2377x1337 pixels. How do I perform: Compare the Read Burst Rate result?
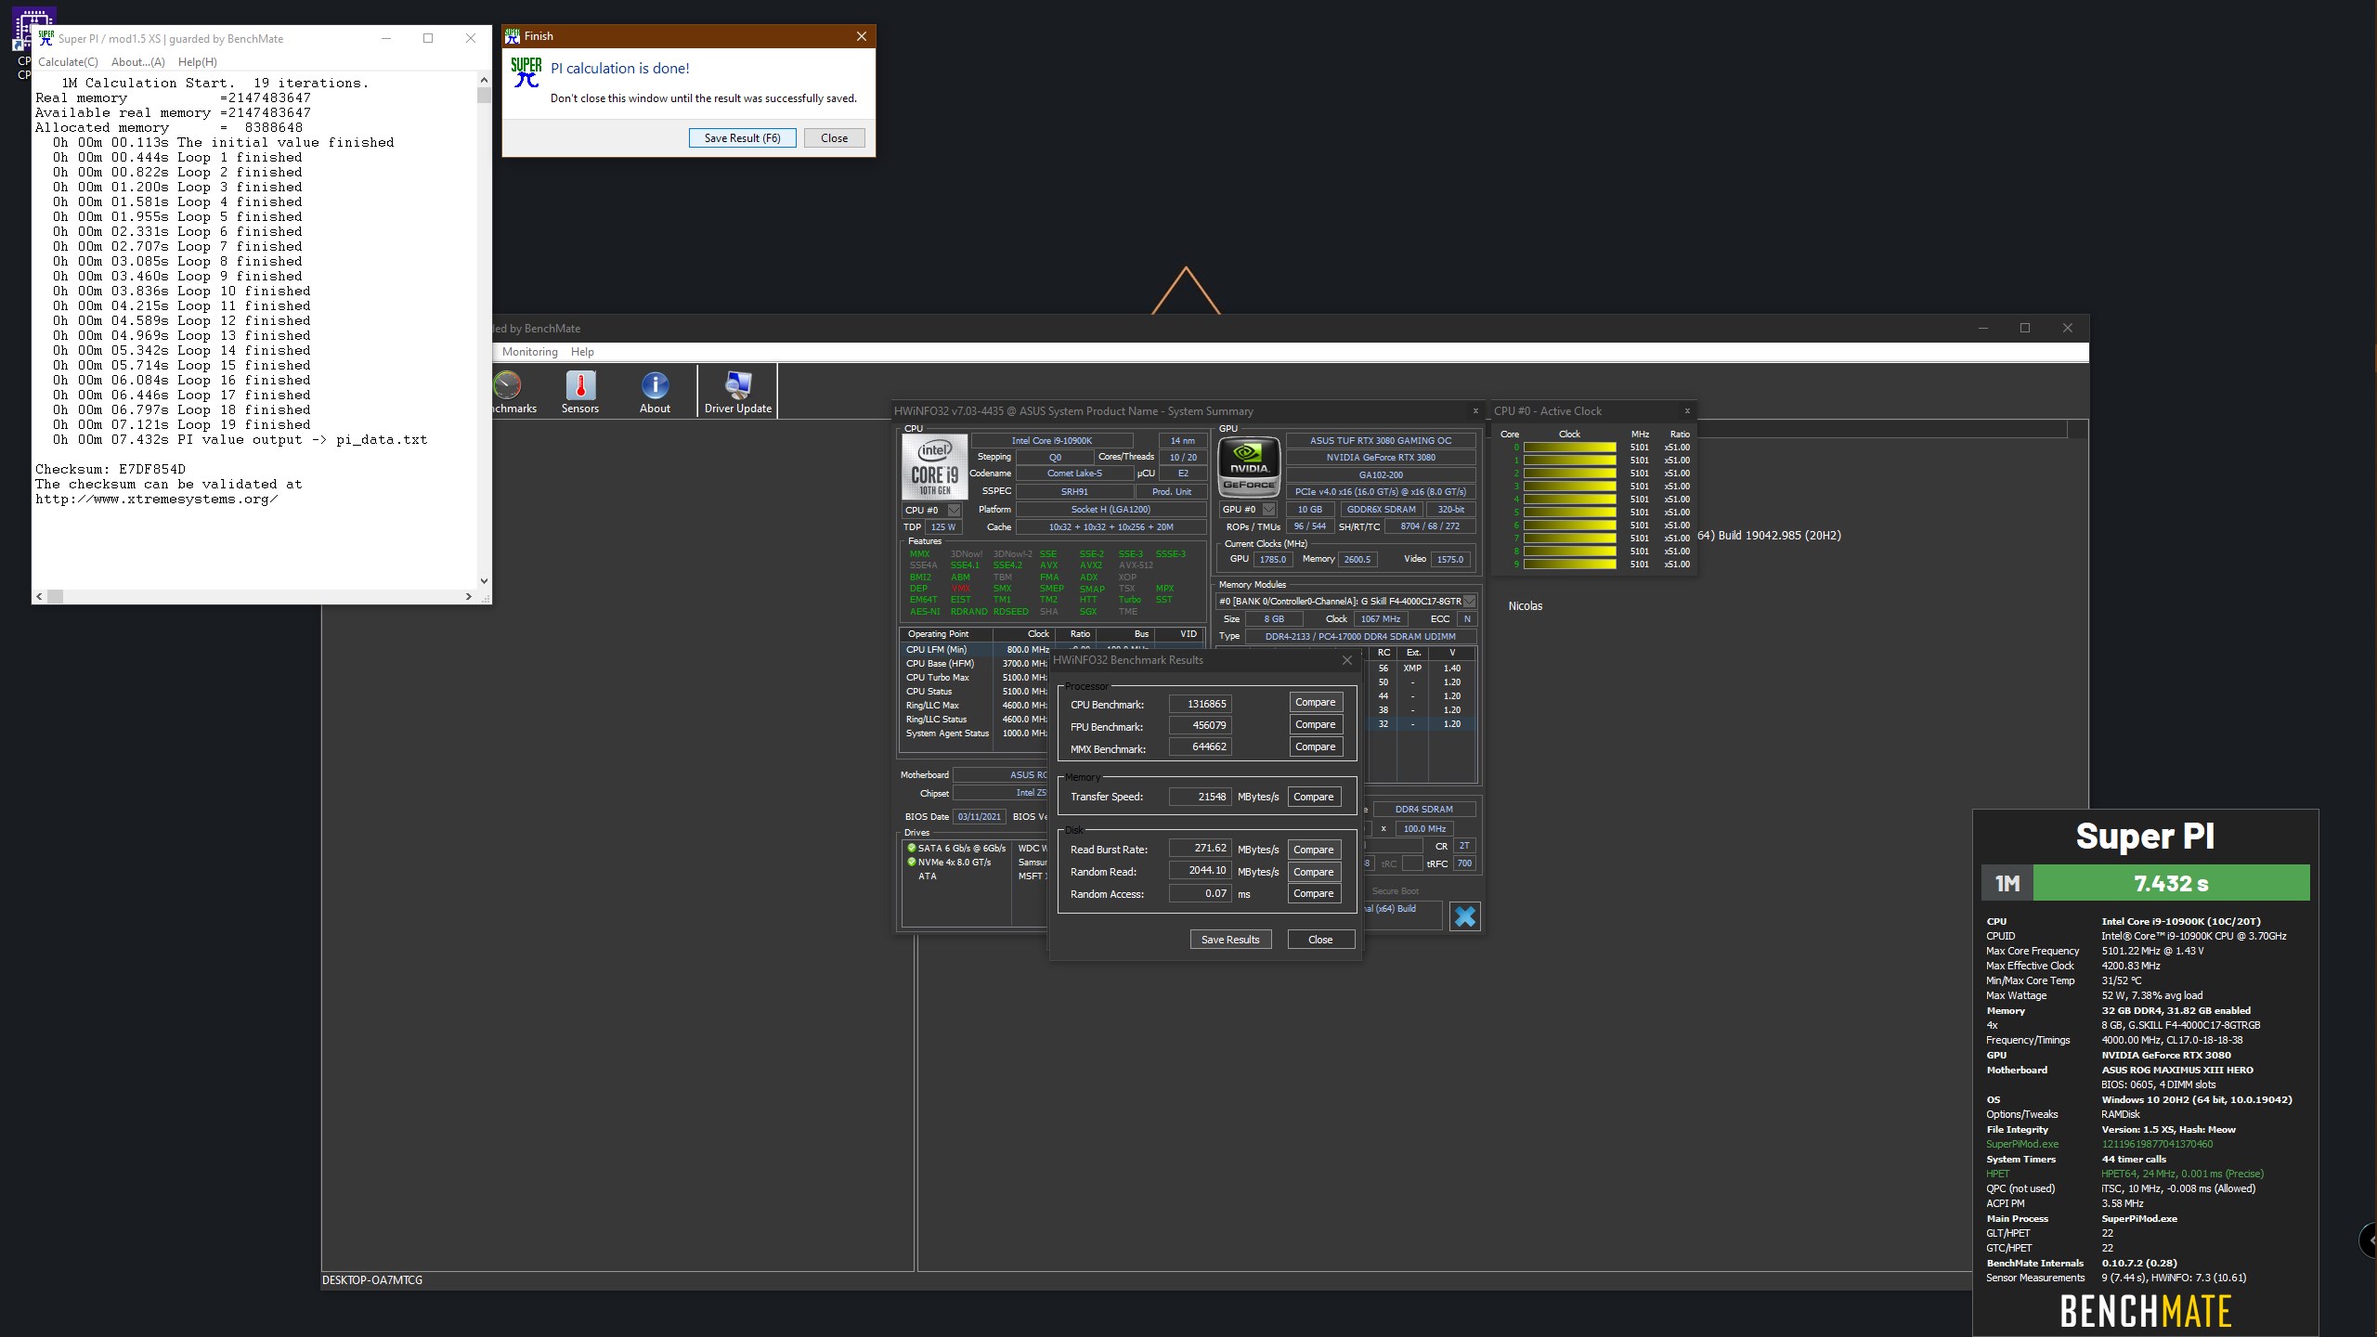click(x=1313, y=850)
